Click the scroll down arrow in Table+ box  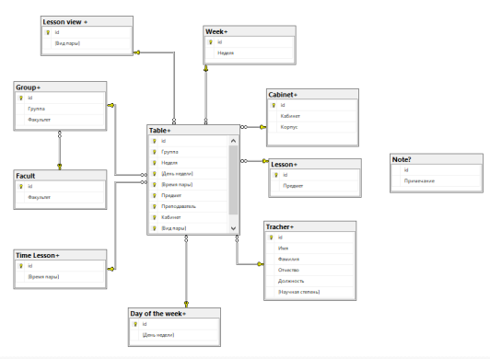click(233, 228)
